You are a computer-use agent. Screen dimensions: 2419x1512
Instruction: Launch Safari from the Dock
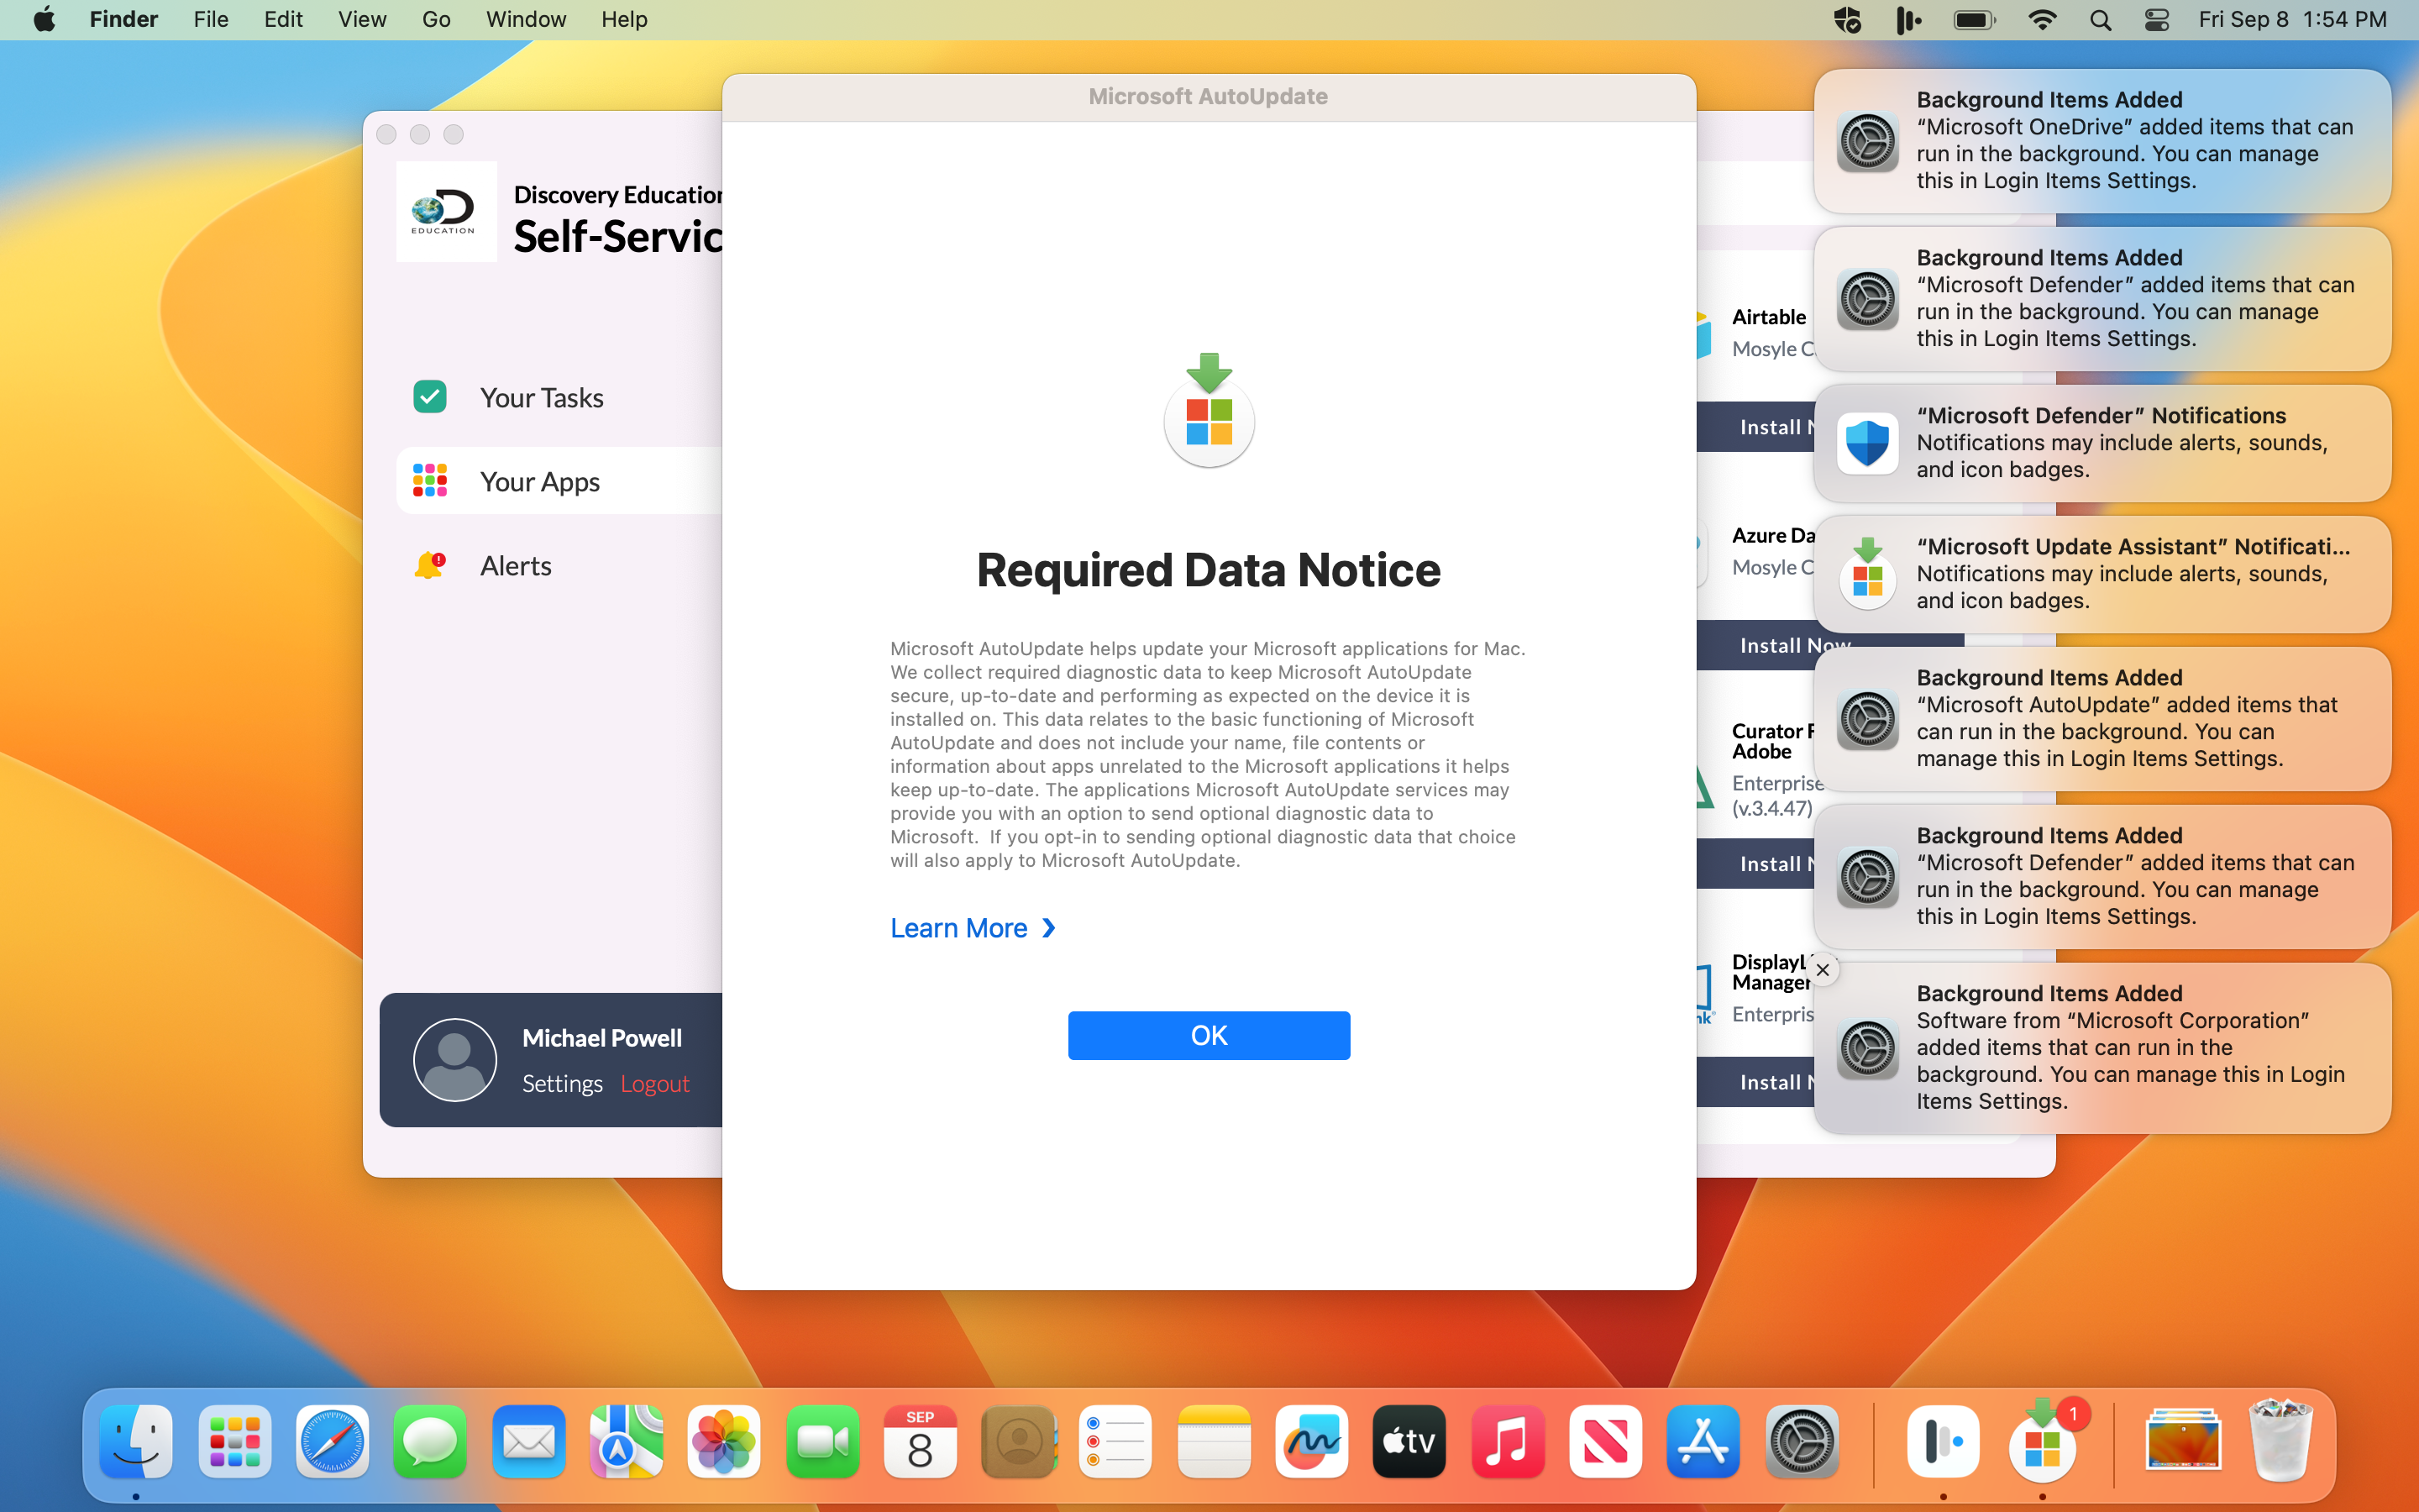coord(333,1441)
